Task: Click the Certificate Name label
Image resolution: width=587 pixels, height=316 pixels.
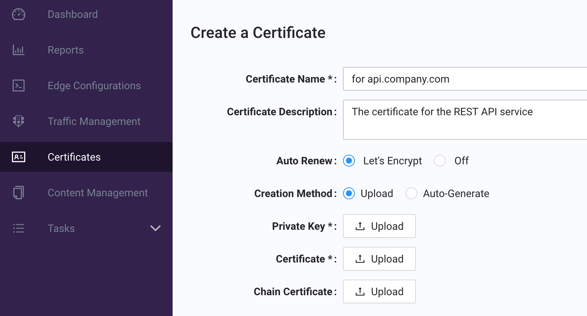Action: tap(291, 79)
